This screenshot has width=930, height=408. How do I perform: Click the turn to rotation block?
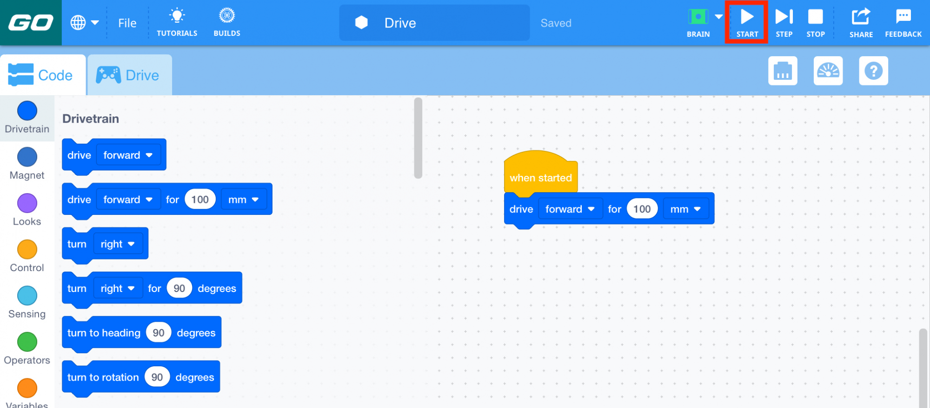click(103, 377)
